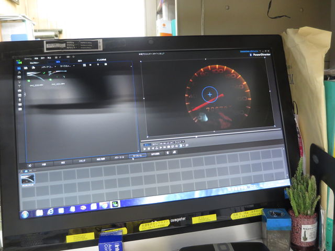Click the パワーツール button
Image resolution: width=335 pixels, height=251 pixels.
[x=119, y=157]
